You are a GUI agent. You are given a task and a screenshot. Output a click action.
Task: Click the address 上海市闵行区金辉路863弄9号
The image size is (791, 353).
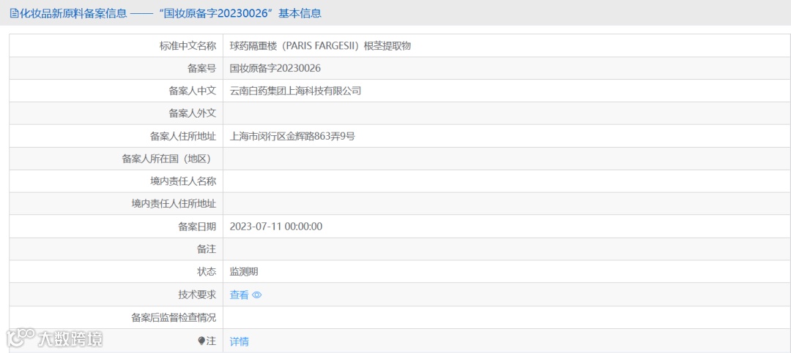pos(292,136)
